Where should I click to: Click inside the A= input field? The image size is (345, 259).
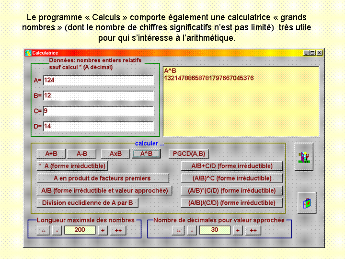98,81
